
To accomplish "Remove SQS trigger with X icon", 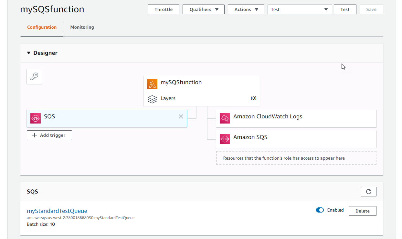I will (x=181, y=116).
